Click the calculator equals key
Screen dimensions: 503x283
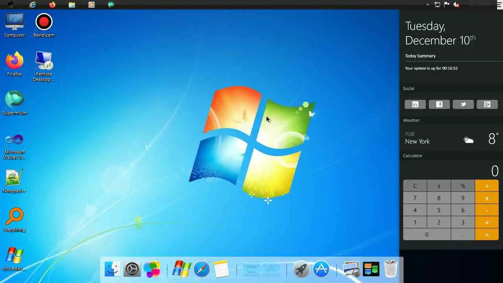pyautogui.click(x=487, y=235)
